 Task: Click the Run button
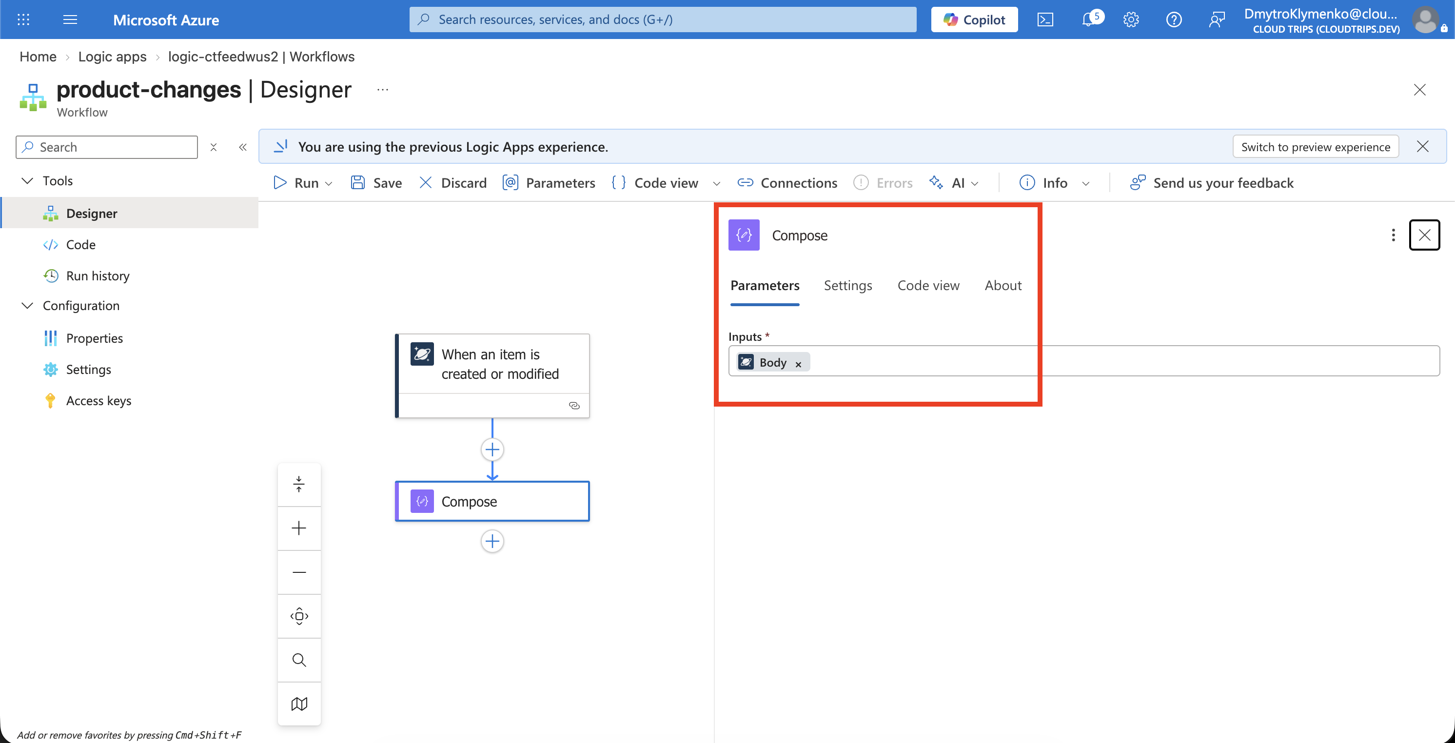coord(296,183)
